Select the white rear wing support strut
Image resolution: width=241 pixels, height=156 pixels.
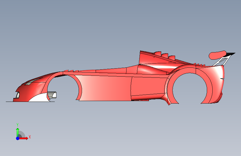tap(222, 61)
